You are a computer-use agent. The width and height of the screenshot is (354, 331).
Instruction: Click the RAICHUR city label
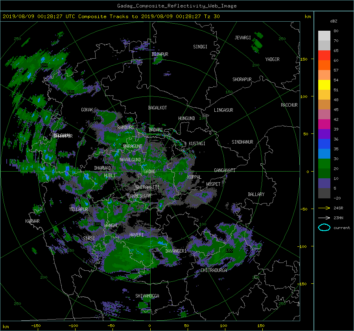289,105
